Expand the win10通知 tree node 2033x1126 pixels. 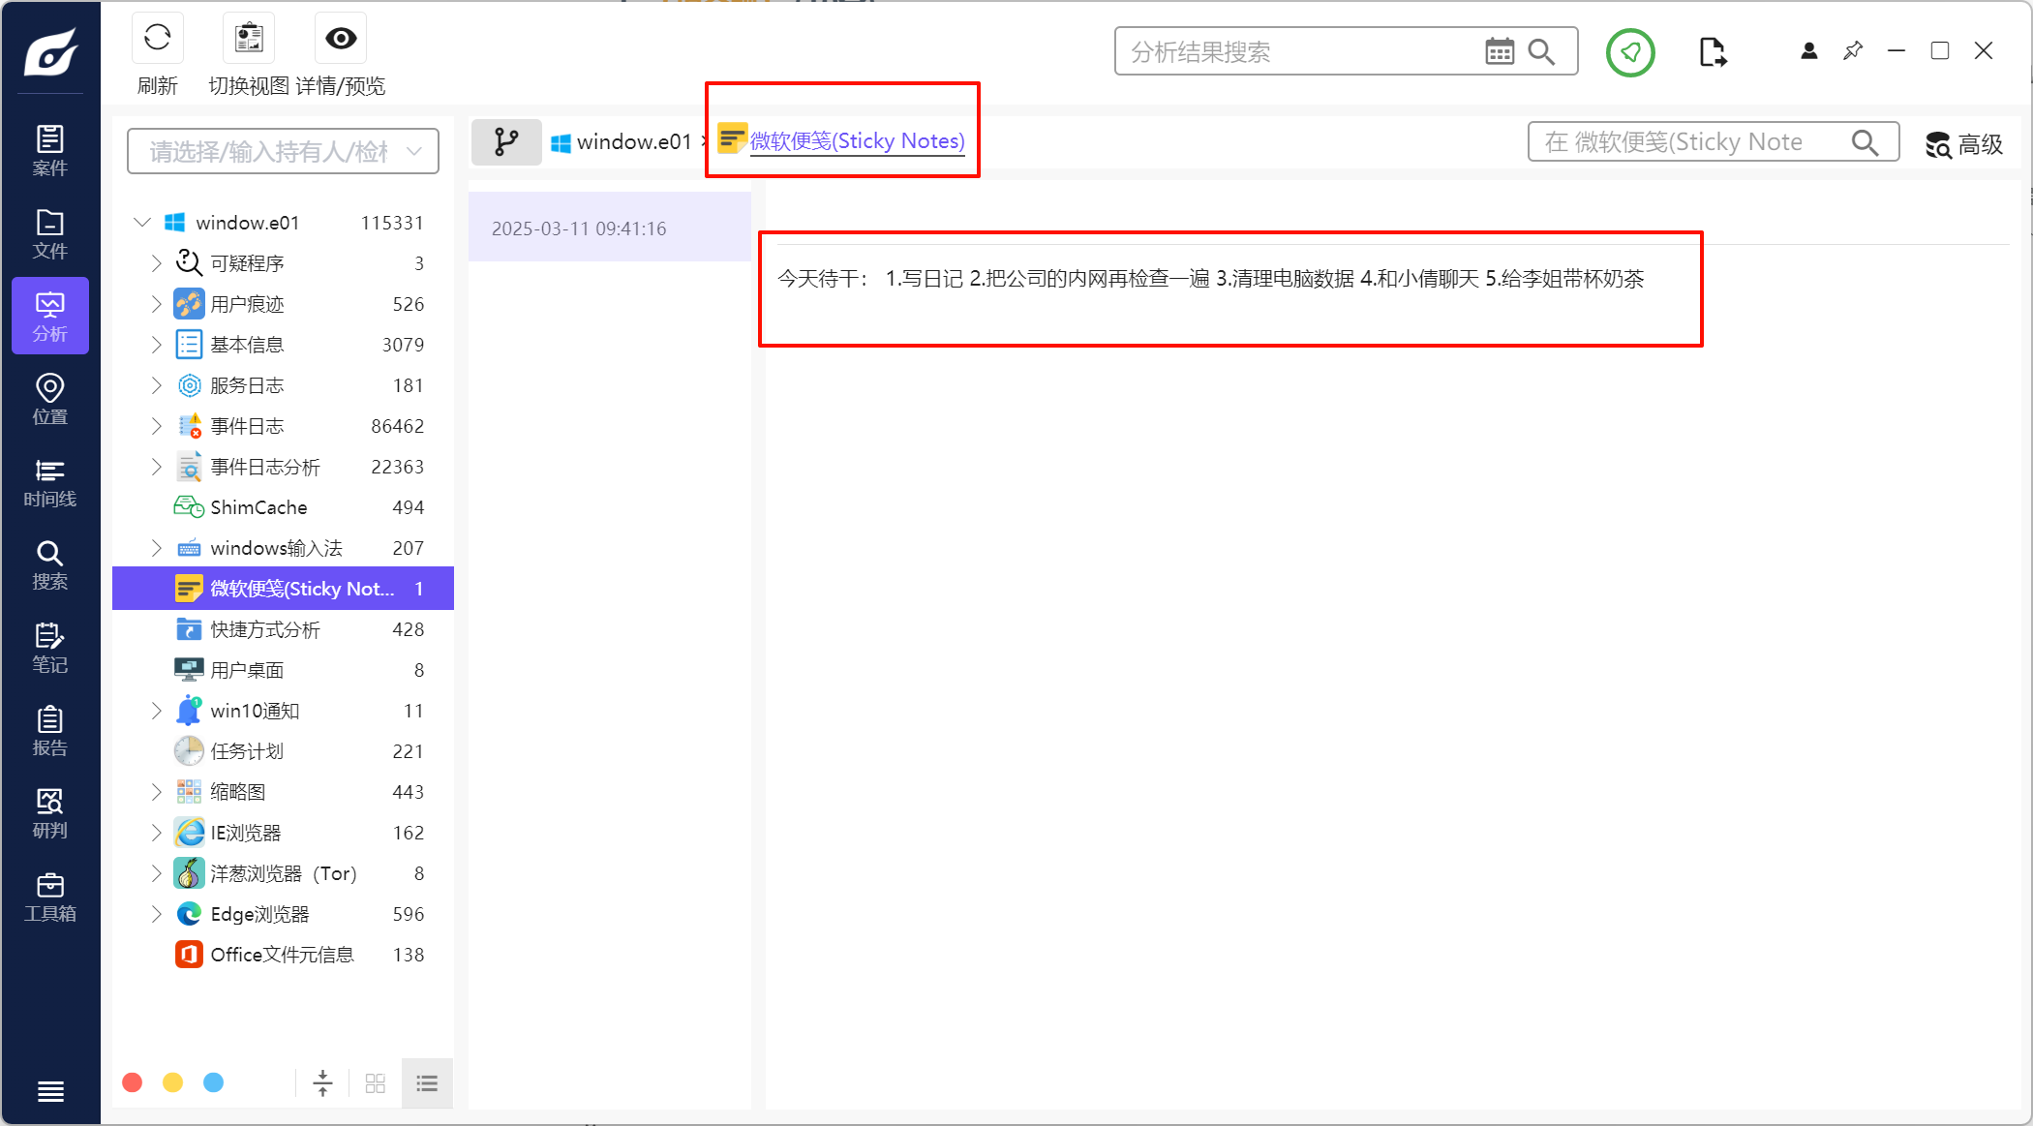point(157,711)
